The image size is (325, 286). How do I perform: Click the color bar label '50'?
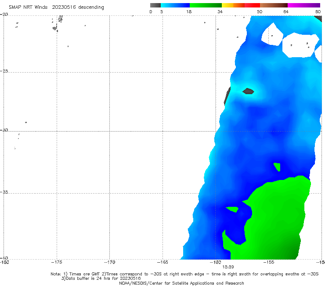(x=260, y=12)
